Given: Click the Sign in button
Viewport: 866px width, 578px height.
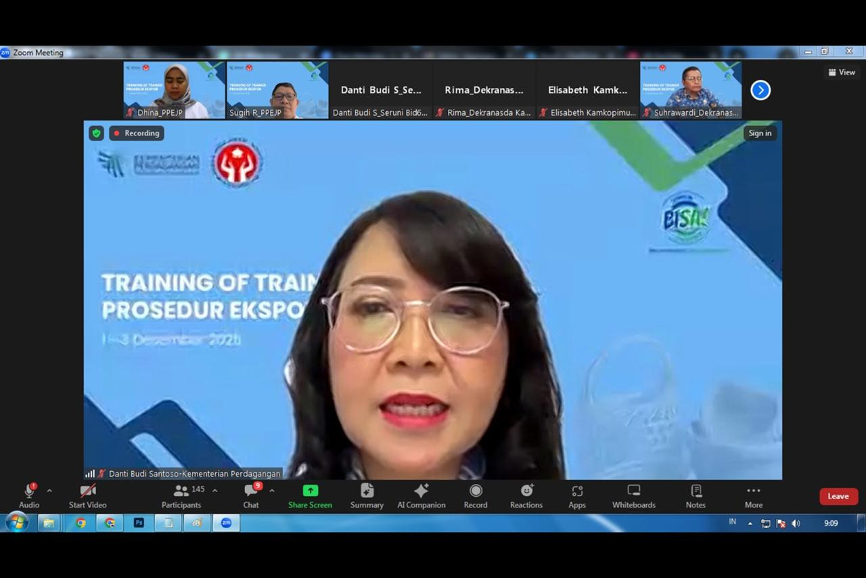Looking at the screenshot, I should 760,133.
